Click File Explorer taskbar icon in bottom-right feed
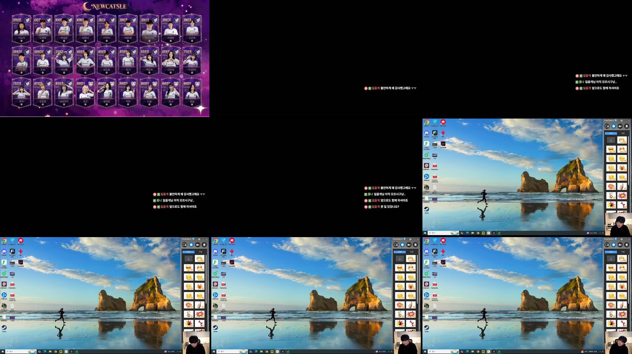This screenshot has width=632, height=354. click(x=472, y=351)
